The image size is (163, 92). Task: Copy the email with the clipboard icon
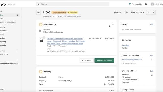pos(152,59)
